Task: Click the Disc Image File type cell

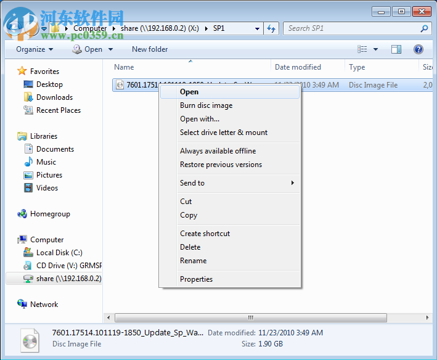Action: pyautogui.click(x=373, y=85)
